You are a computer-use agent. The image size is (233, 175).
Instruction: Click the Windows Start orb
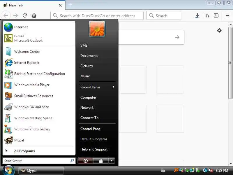9,170
